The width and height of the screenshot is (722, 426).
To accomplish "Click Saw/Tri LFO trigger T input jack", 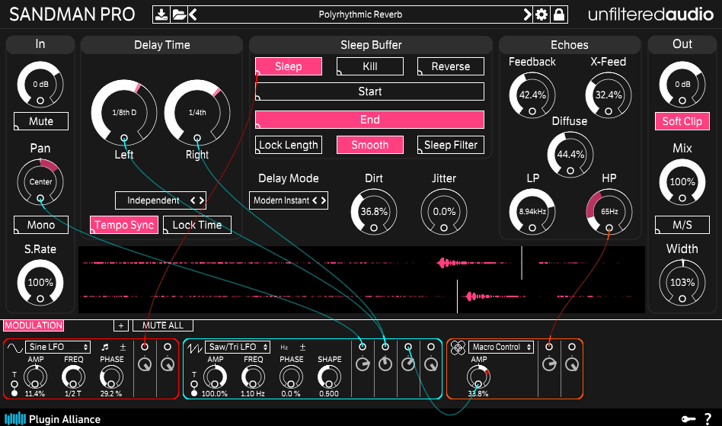I will pos(194,383).
